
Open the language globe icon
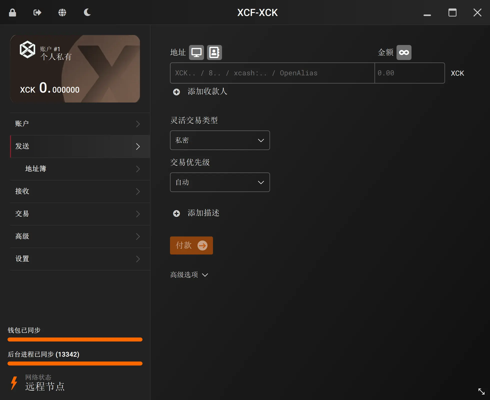coord(62,12)
